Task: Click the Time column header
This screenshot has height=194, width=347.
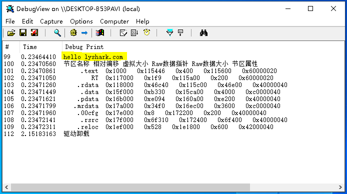Action: 41,47
